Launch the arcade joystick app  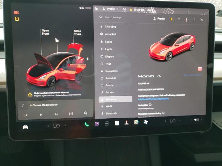click(x=126, y=123)
